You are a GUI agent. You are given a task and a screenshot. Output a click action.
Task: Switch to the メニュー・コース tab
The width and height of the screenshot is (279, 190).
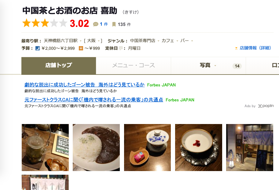click(x=134, y=65)
